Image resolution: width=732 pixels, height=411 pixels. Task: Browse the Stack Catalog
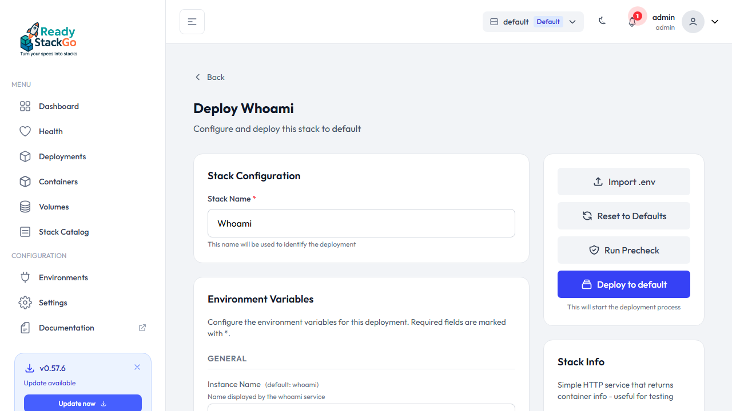(63, 232)
